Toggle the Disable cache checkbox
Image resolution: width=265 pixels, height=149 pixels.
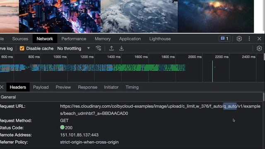point(22,48)
